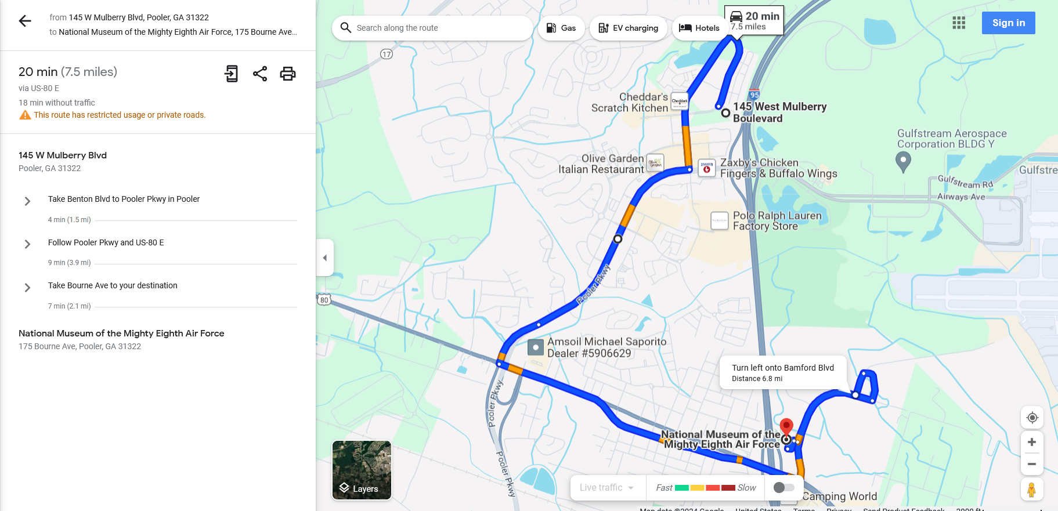Click the Sign in button
Screen dimensions: 1058x511
[x=1008, y=23]
